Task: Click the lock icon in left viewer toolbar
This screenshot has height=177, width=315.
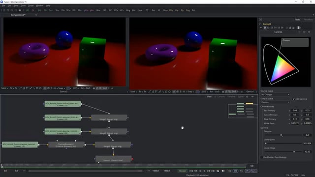Action: click(x=94, y=88)
